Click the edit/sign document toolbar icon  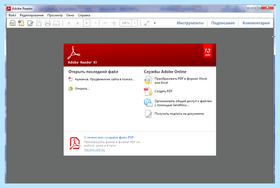tap(30, 23)
